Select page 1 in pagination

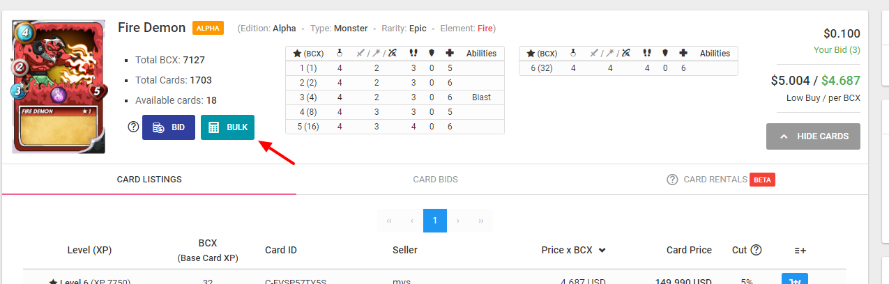434,221
